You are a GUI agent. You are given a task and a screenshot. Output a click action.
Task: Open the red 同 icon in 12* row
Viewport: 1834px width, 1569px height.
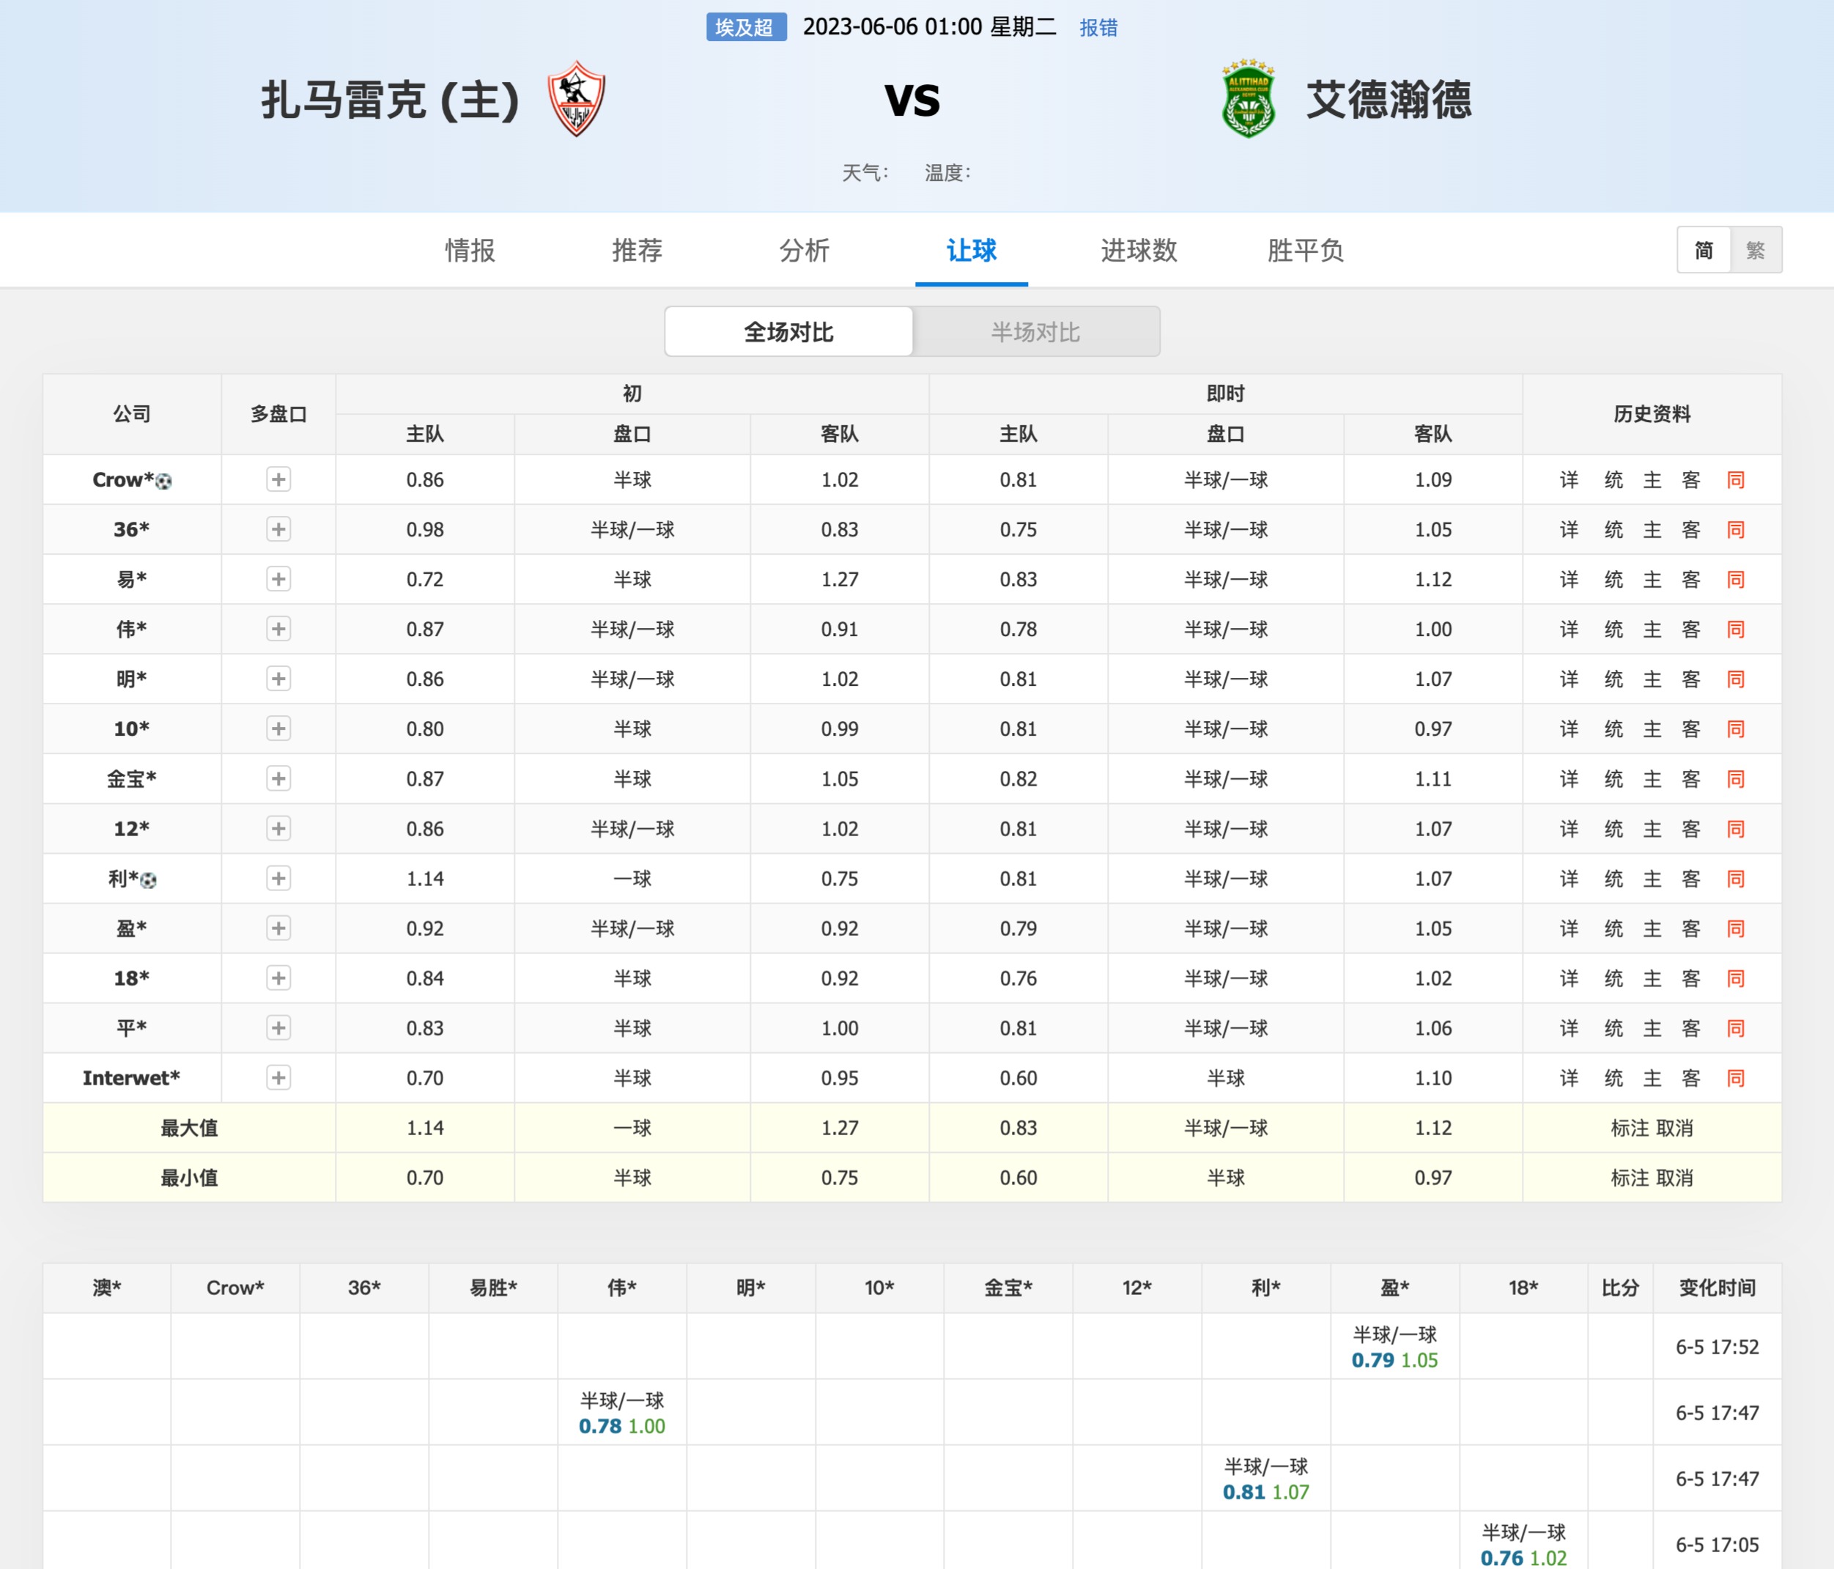tap(1736, 829)
